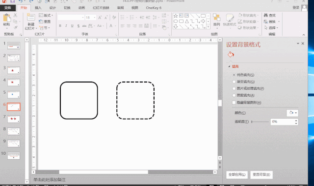Increase transparency with spinner up arrow
Viewport: 314px width, 186px height.
tap(296, 120)
